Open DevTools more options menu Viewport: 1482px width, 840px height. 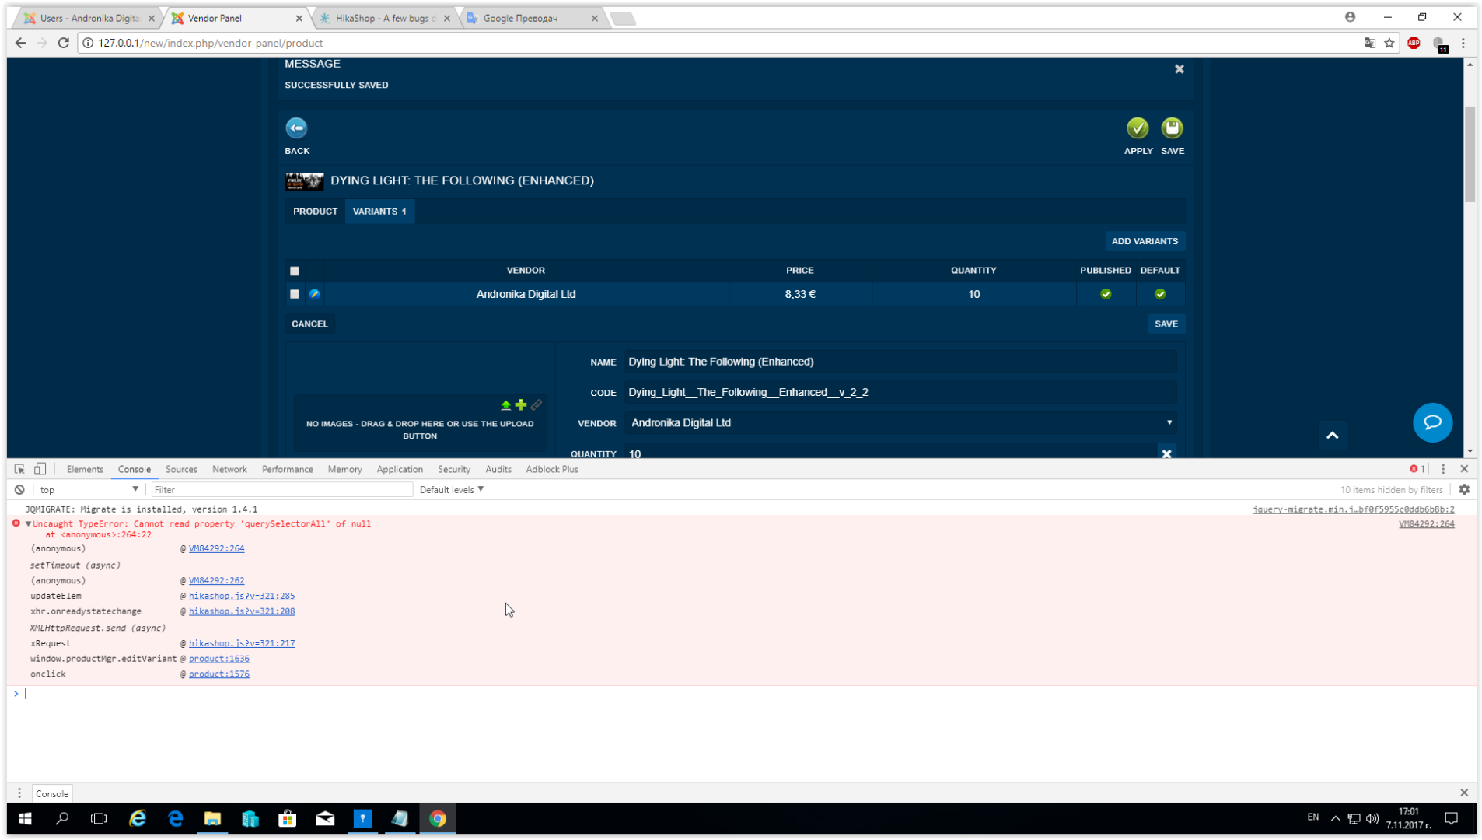pyautogui.click(x=1443, y=469)
